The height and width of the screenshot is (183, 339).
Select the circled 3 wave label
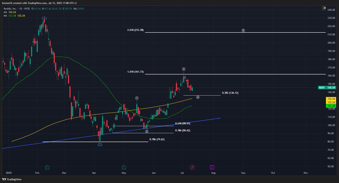click(x=184, y=69)
